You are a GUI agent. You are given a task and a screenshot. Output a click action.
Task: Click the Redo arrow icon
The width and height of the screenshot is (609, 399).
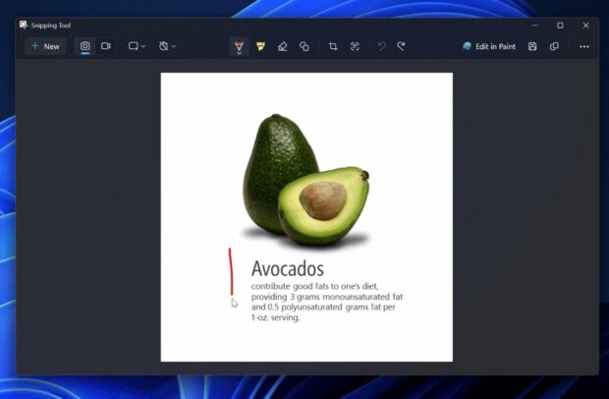[x=401, y=46]
